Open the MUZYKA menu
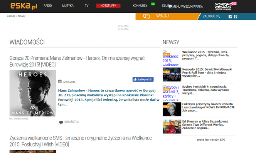The width and height of the screenshot is (256, 153). [x=68, y=6]
